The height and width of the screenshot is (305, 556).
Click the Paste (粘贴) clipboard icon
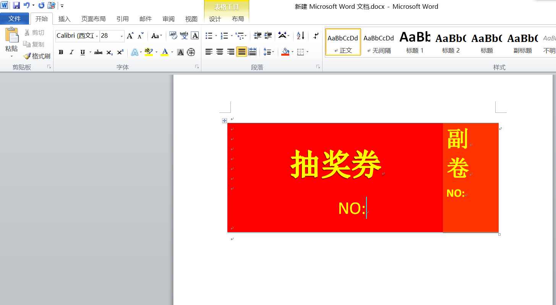(x=11, y=35)
